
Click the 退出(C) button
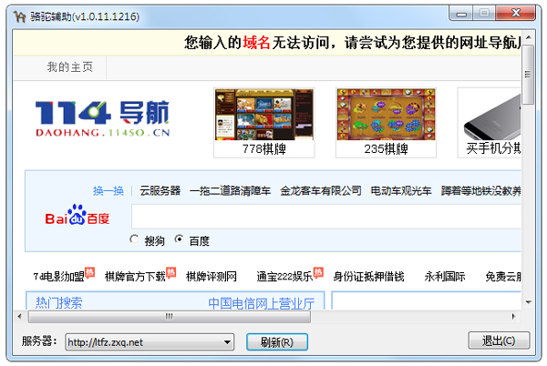[x=499, y=341]
